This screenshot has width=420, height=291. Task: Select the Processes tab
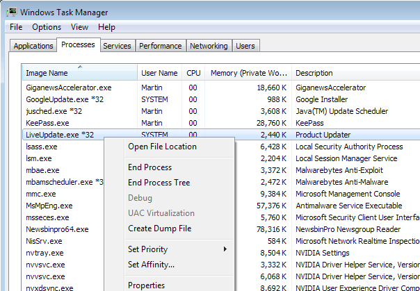78,44
